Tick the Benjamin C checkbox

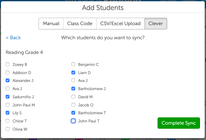[73, 65]
